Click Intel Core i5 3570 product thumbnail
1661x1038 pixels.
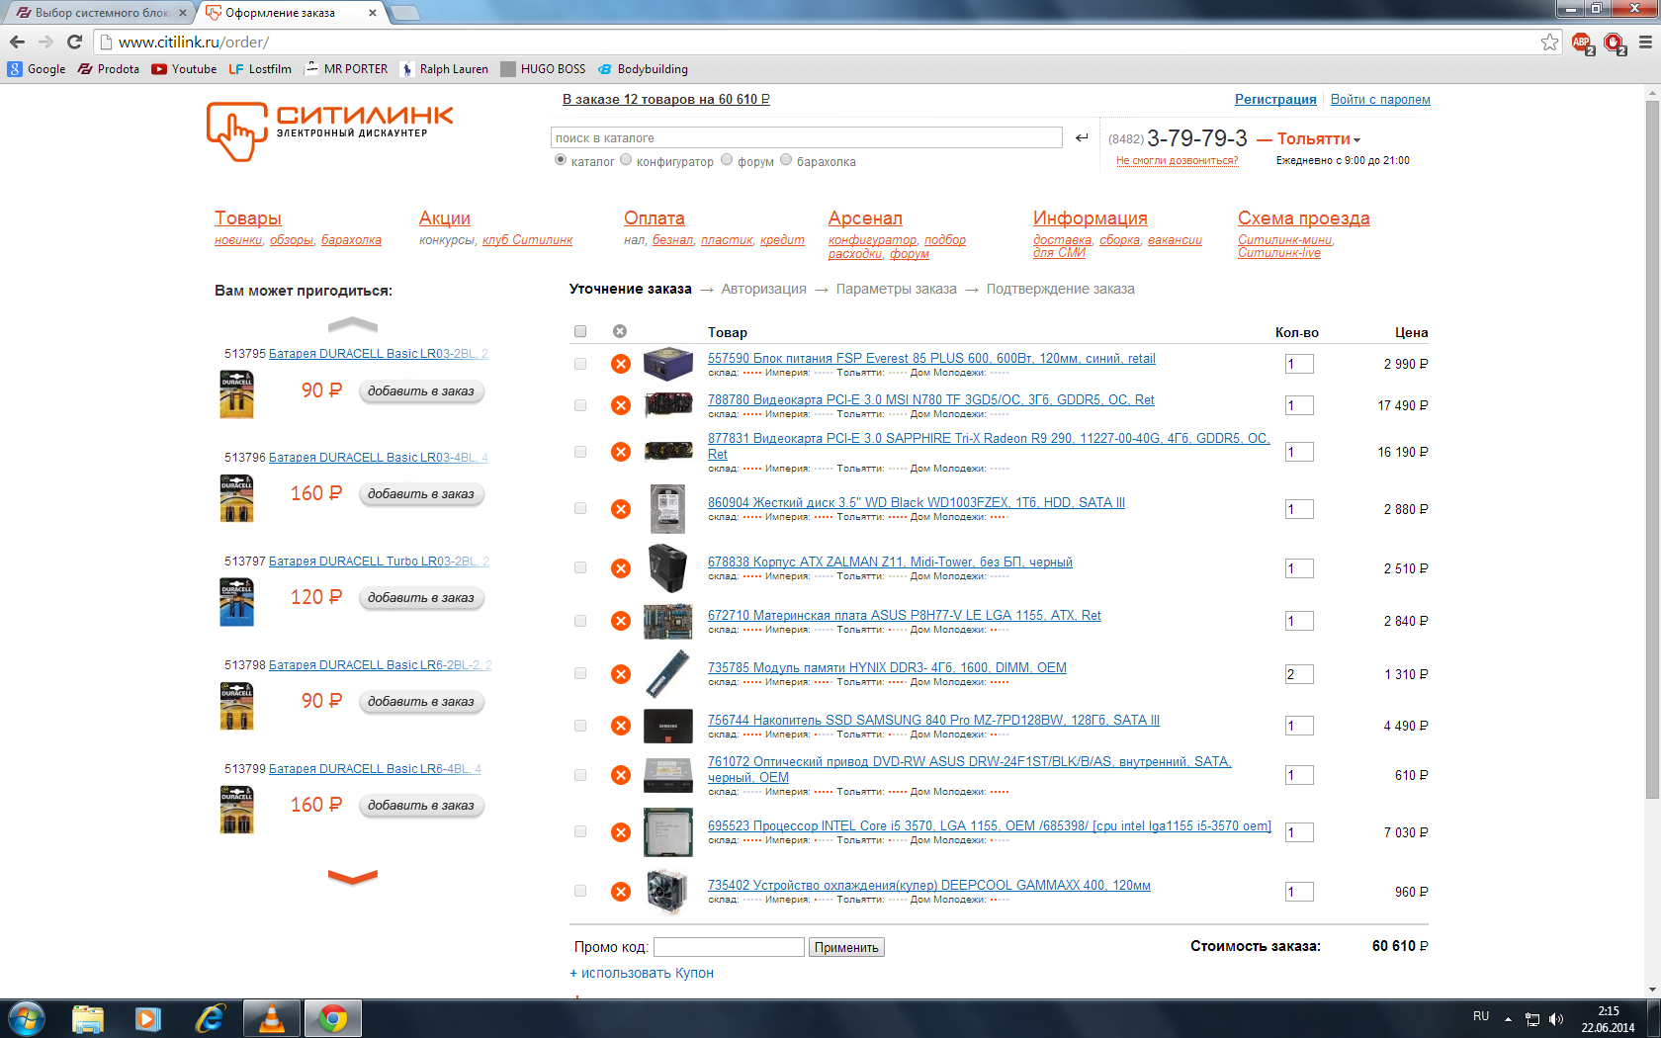coord(668,832)
